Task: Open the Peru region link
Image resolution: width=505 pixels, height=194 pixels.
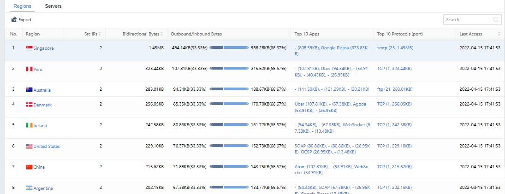Action: tap(38, 69)
